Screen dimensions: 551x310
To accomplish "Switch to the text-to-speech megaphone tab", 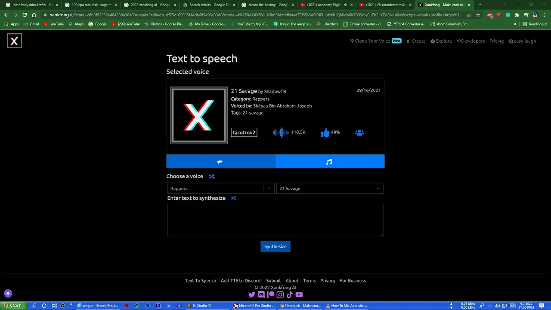I will (x=221, y=161).
